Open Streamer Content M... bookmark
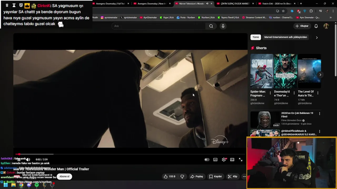Screen dimensions: 337x189 tap(254, 18)
